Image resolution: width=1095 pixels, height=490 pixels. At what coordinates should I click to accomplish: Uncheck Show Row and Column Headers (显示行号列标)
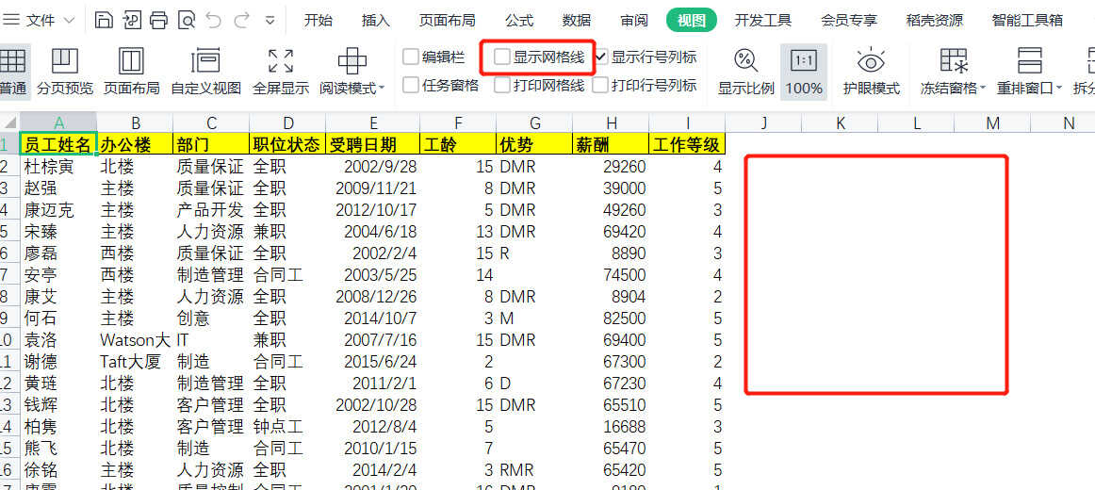[601, 57]
